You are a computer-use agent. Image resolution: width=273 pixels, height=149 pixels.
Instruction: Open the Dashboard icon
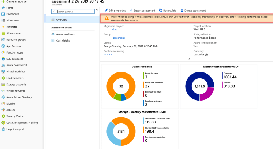click(3, 14)
